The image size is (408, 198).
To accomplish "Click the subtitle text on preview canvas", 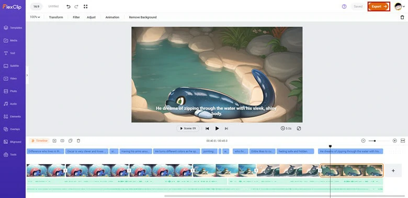I will click(216, 111).
